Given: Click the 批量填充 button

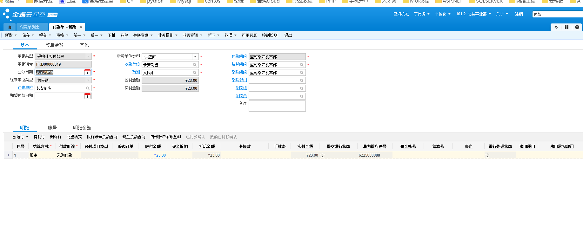Looking at the screenshot, I should click(74, 137).
